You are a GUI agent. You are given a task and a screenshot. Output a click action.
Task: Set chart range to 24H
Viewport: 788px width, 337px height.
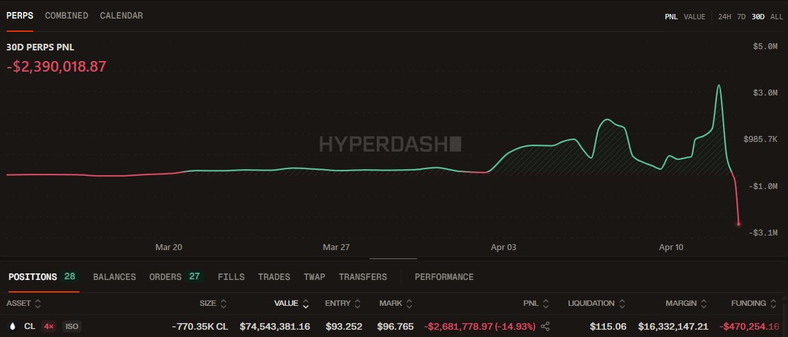pyautogui.click(x=725, y=17)
